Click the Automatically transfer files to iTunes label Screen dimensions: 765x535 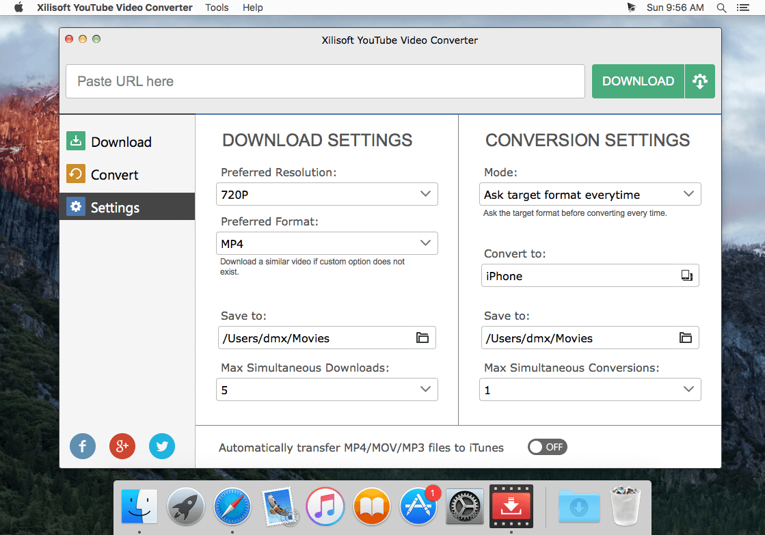(361, 448)
